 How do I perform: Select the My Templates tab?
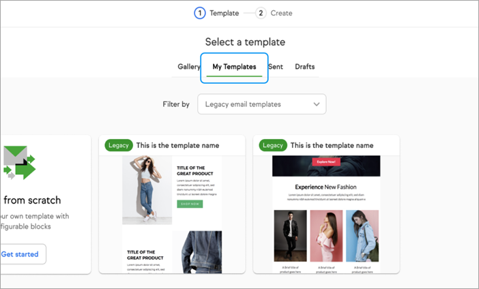coord(234,67)
